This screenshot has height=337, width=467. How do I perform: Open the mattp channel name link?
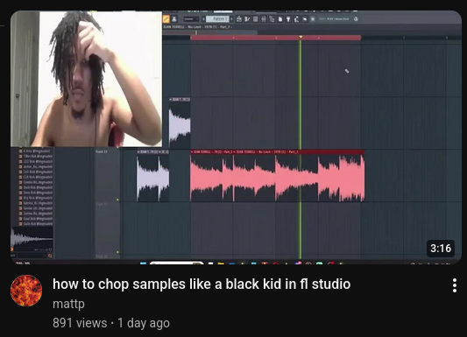[x=68, y=304]
